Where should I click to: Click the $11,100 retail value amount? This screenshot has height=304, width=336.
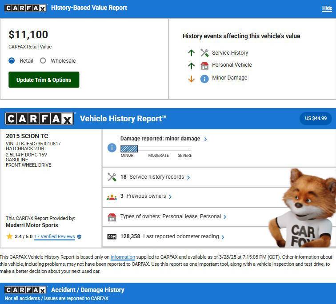[28, 35]
